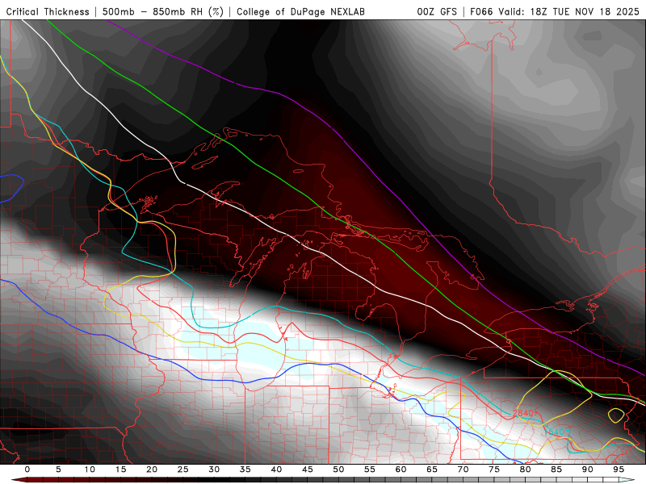
Task: Select the "00Z GFS" model run label
Action: (437, 12)
